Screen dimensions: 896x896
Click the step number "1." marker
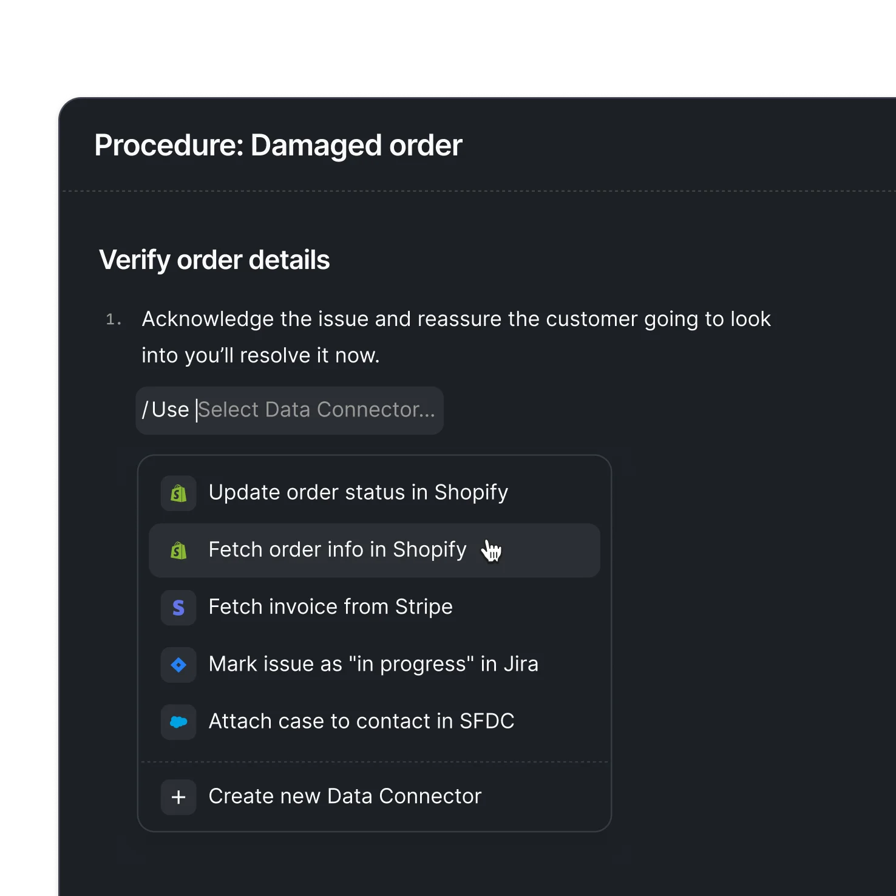[x=114, y=320]
